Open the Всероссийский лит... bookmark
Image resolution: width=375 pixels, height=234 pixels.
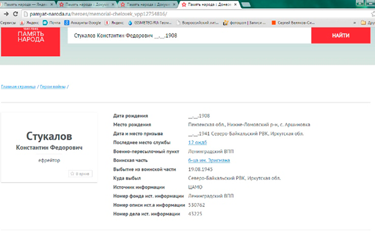[x=197, y=22]
